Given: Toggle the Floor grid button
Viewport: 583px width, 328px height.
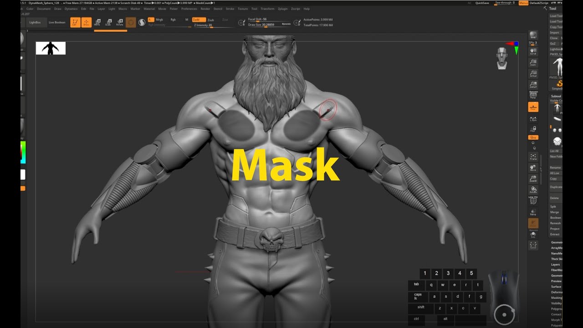Looking at the screenshot, I should pos(533,107).
